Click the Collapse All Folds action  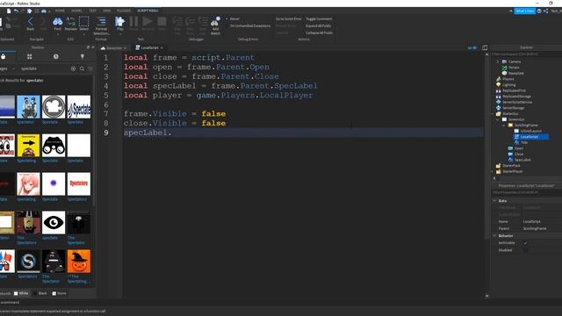point(319,32)
